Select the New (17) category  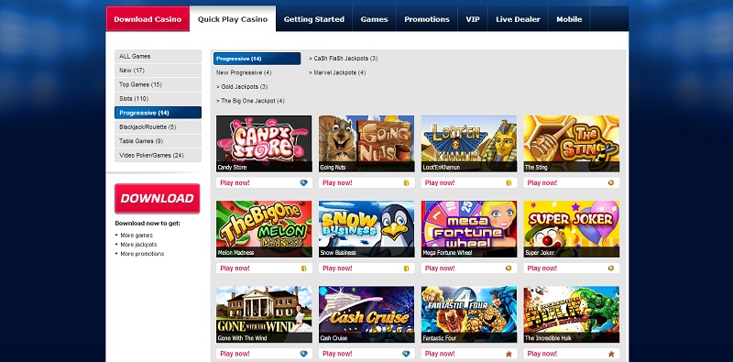(x=158, y=71)
